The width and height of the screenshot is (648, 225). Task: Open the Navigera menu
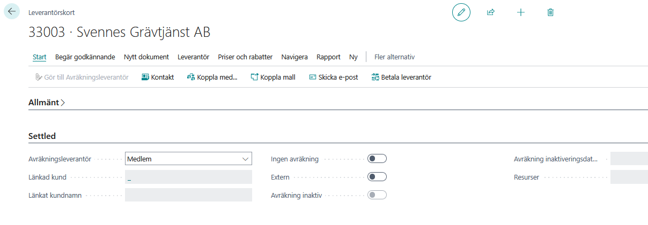(x=294, y=57)
